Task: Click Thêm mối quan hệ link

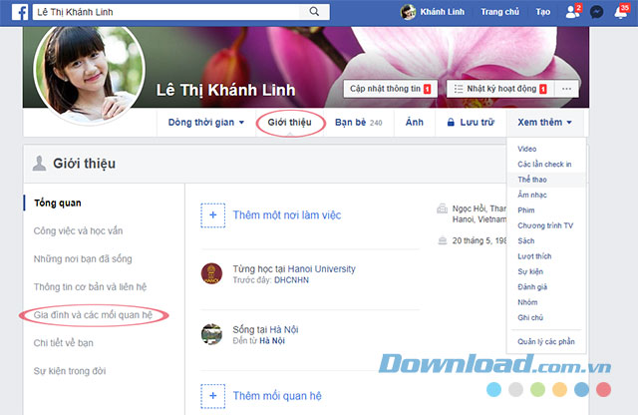Action: [x=277, y=396]
